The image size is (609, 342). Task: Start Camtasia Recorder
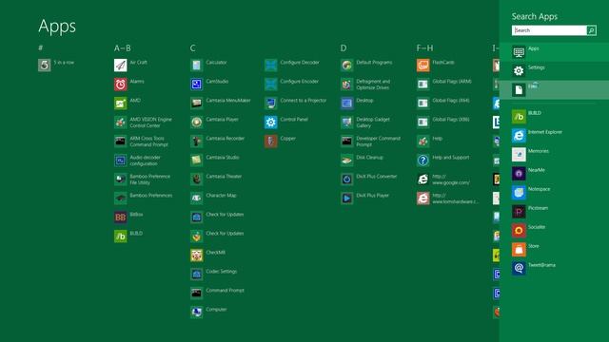pos(218,142)
